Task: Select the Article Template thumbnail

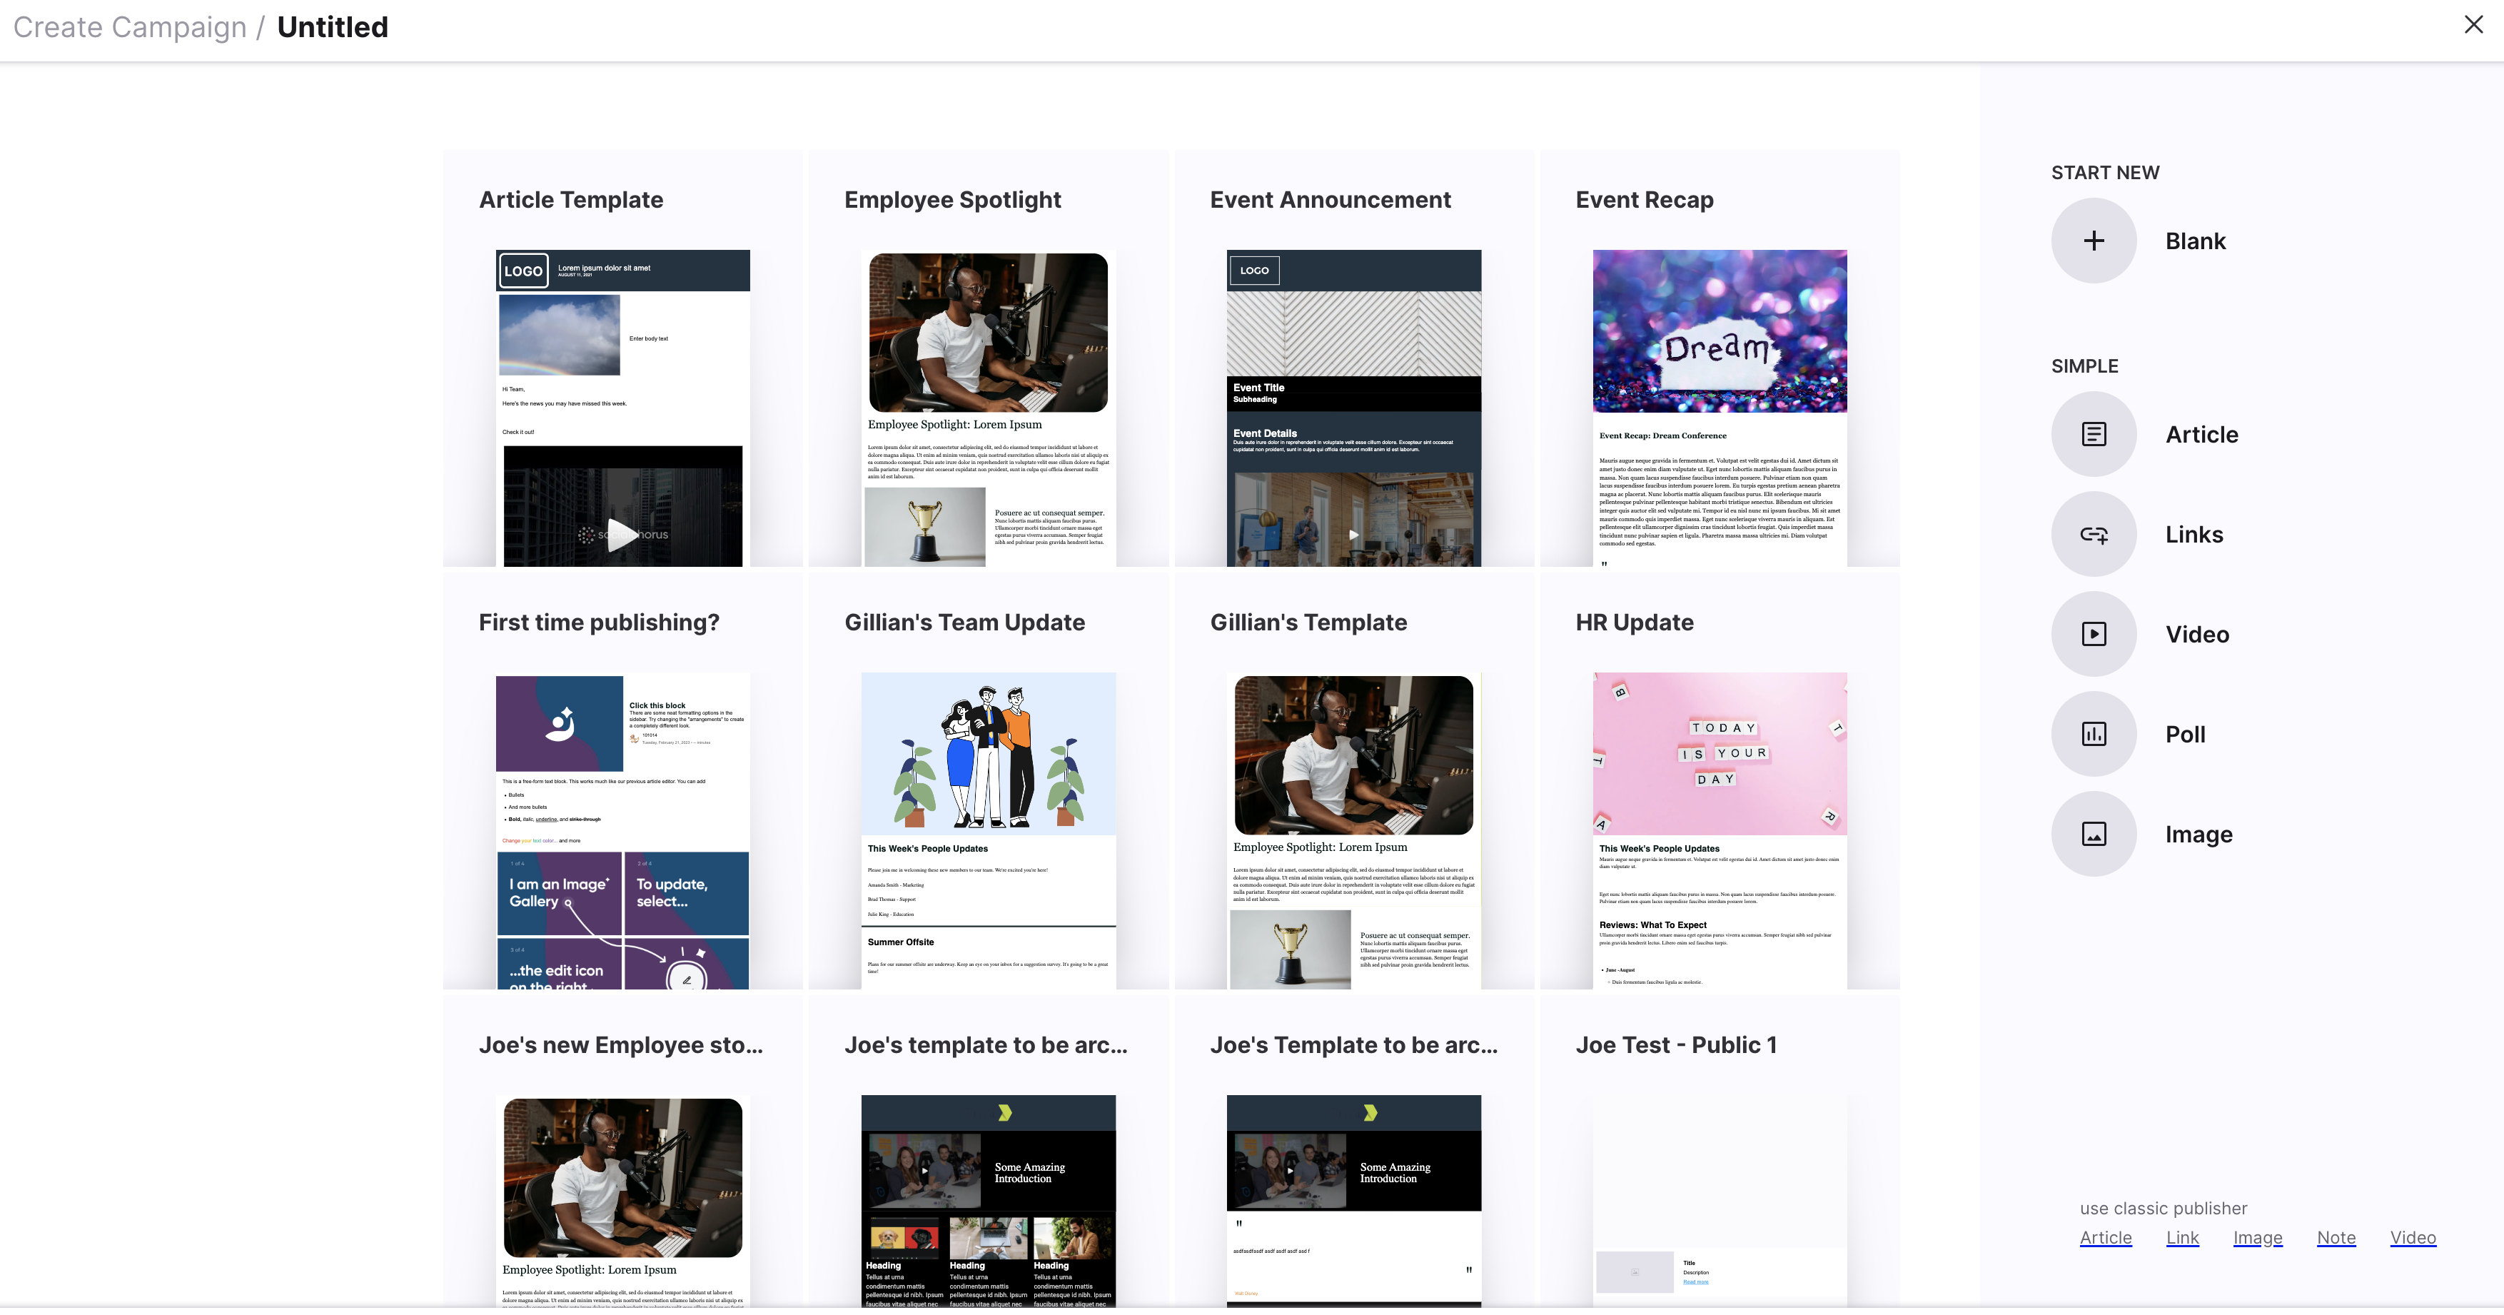Action: (622, 408)
